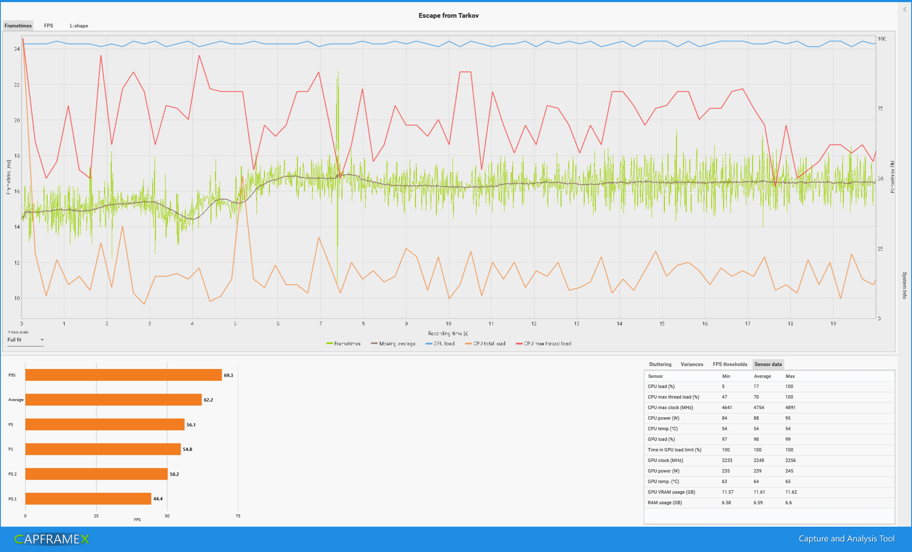Select the GPU power (W) row
Viewport: 912px width, 552px height.
pos(769,471)
